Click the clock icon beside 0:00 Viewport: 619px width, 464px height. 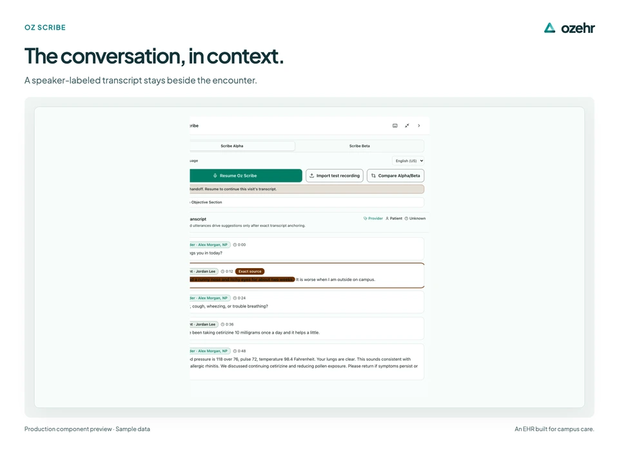235,245
